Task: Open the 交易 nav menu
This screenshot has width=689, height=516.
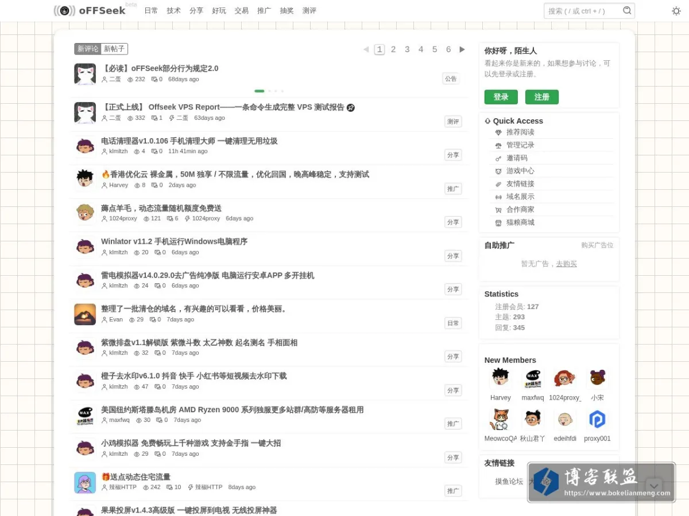Action: tap(242, 10)
